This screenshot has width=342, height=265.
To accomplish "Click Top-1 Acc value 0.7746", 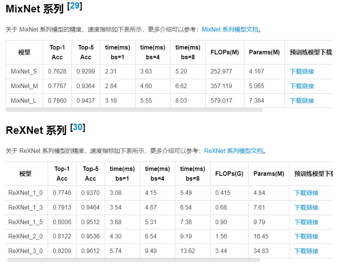I will [62, 193].
